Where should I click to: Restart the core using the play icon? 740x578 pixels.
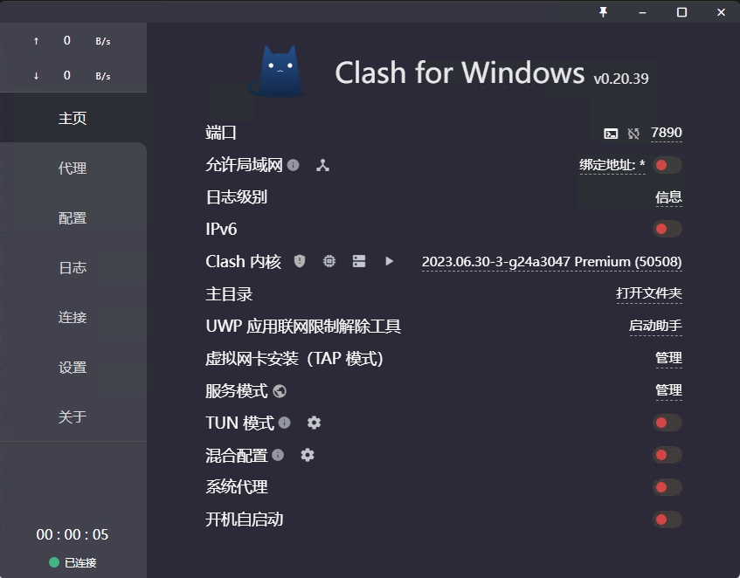(388, 261)
